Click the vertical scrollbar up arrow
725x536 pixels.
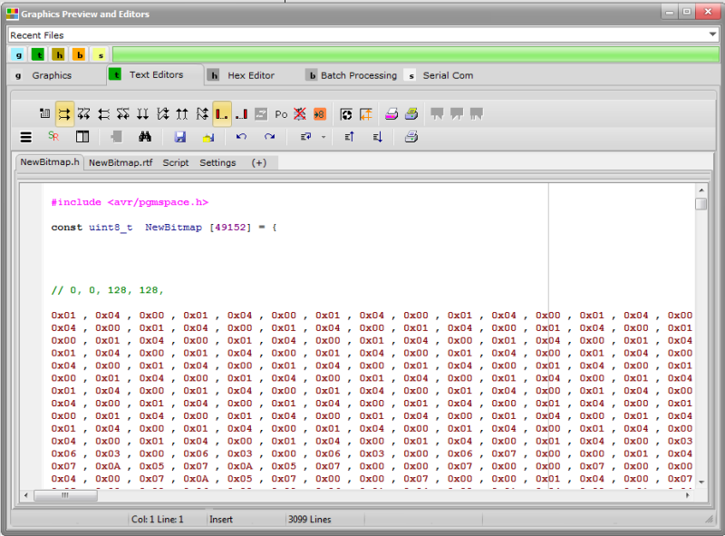[701, 190]
